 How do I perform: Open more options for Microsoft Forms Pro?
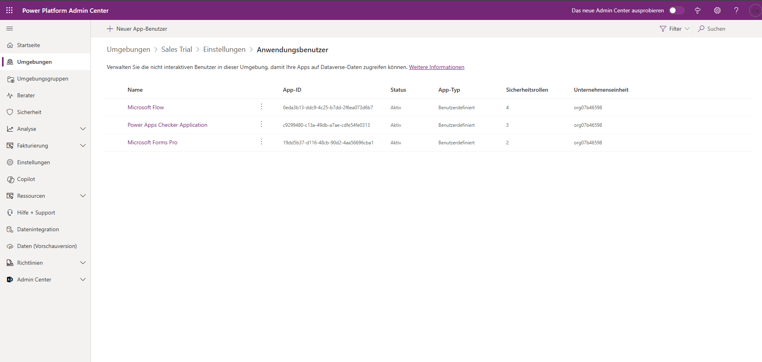point(261,142)
